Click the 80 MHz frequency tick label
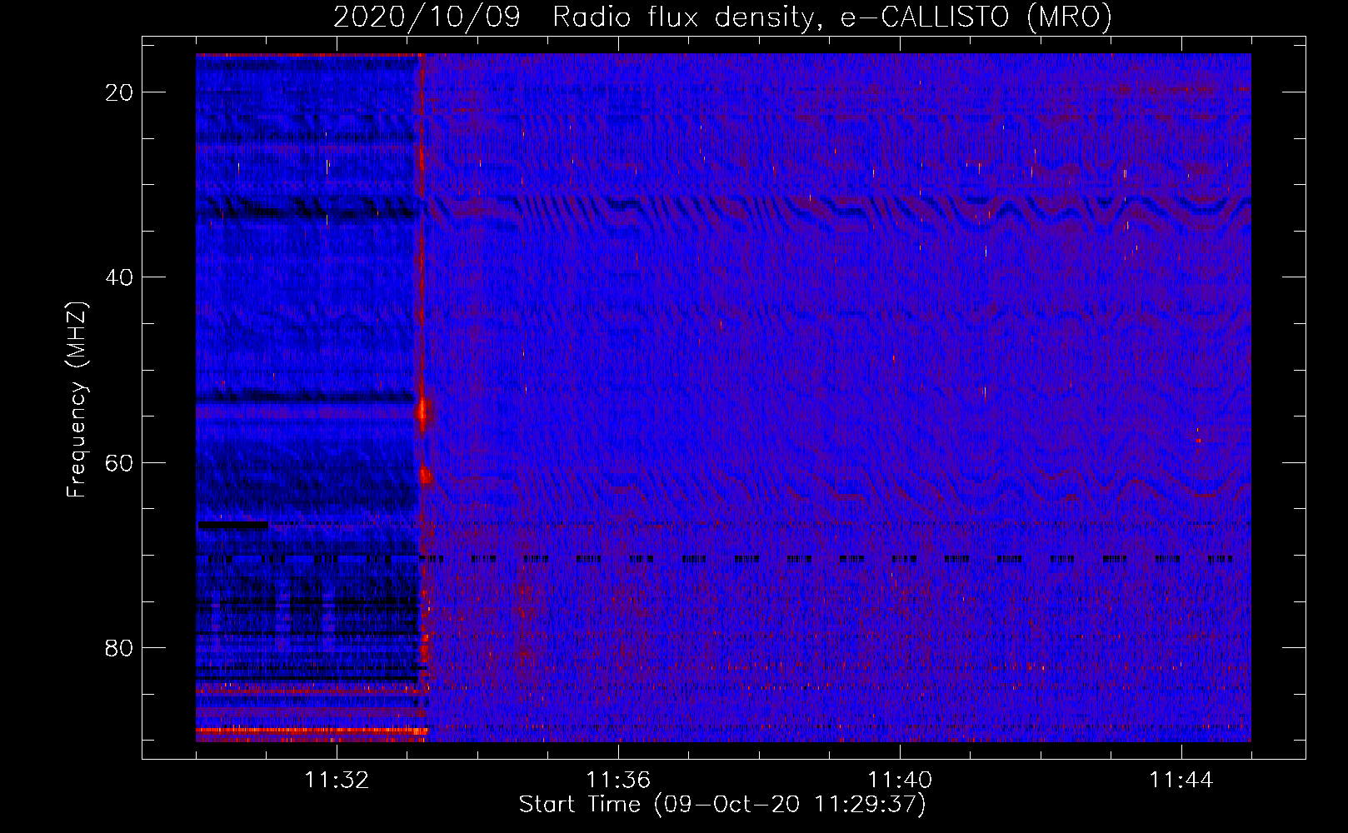 119,647
